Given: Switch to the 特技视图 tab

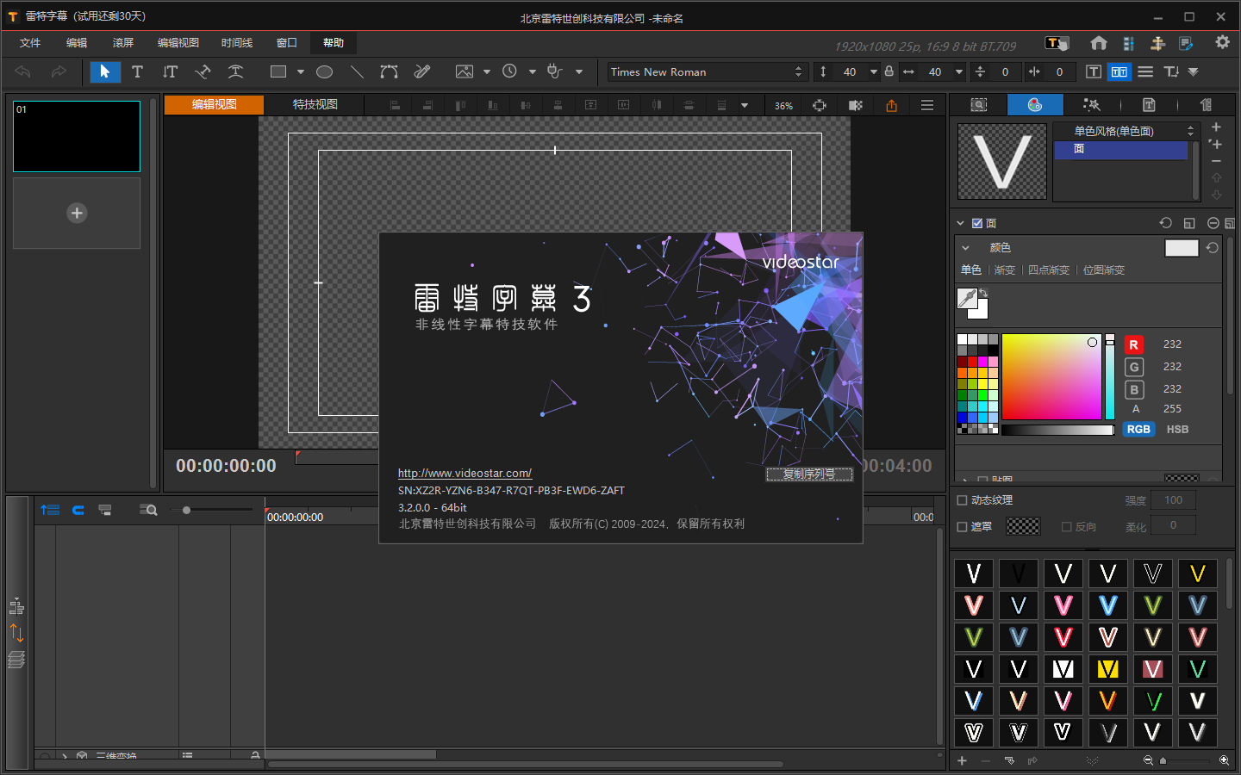Looking at the screenshot, I should click(315, 105).
